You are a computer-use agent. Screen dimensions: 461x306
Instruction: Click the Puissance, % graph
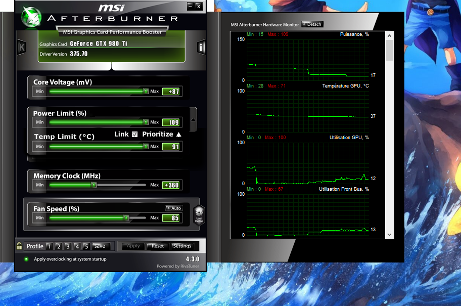(x=308, y=60)
